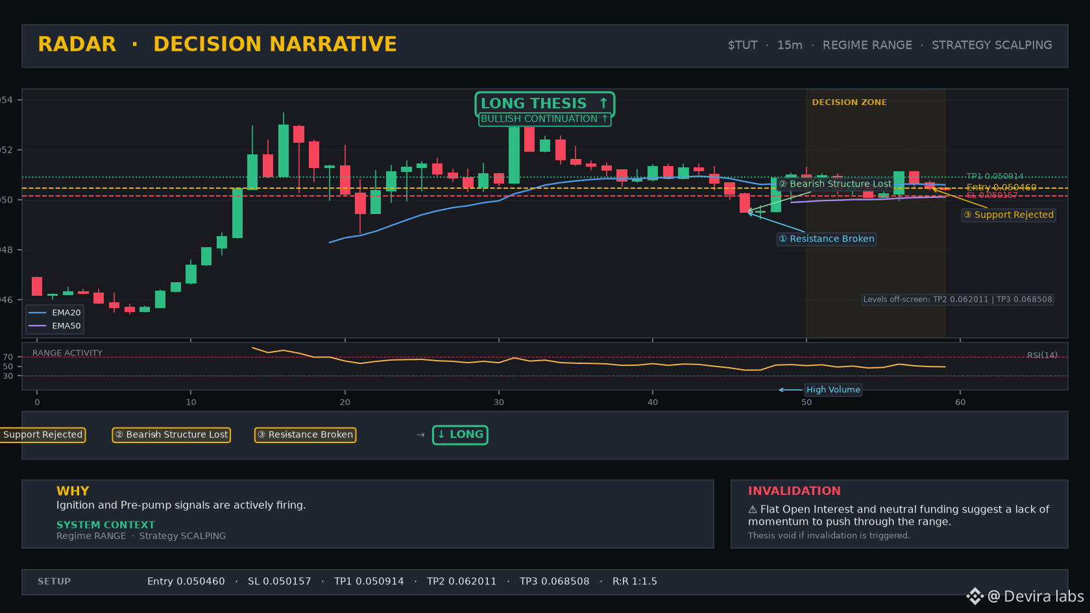This screenshot has height=613, width=1090.
Task: Click the x-axis tick labeled 30
Action: (x=498, y=402)
